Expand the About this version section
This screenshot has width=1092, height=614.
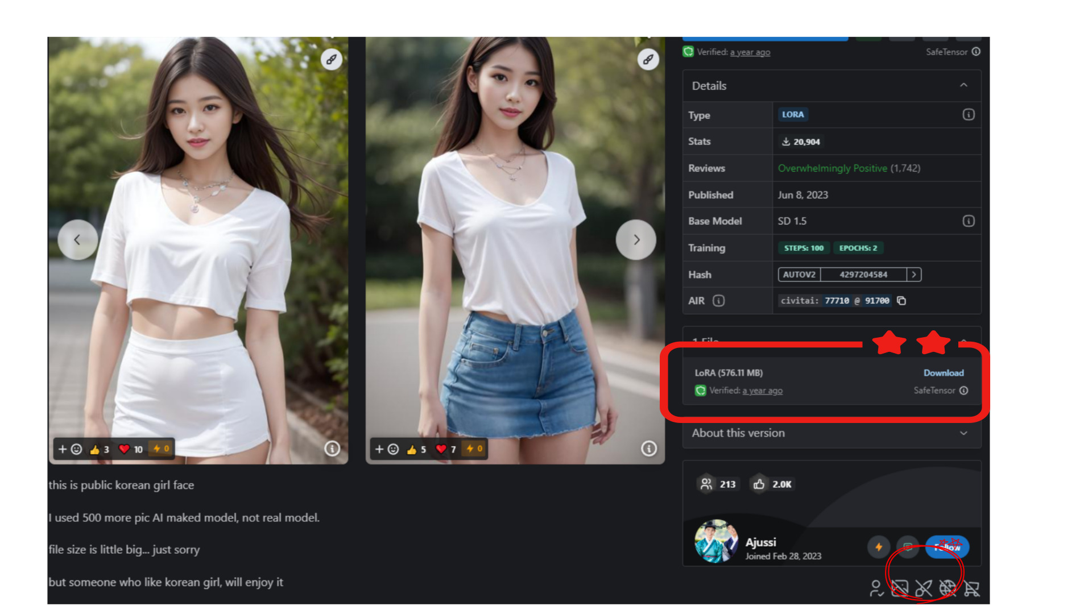pyautogui.click(x=963, y=433)
